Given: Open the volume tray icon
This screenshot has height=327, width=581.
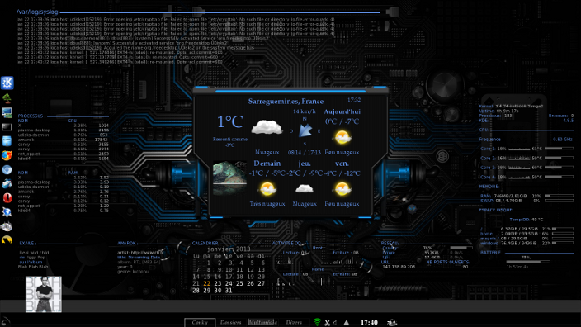Looking at the screenshot, I should (x=335, y=323).
